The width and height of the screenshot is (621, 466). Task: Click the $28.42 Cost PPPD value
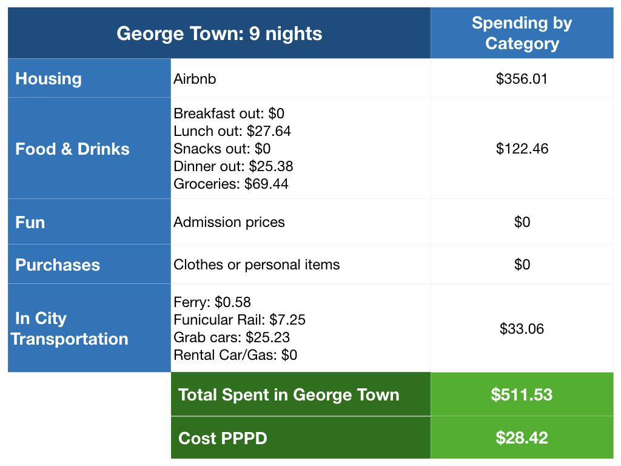coord(522,438)
